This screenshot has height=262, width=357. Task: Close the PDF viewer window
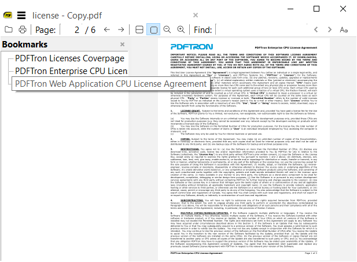(343, 9)
